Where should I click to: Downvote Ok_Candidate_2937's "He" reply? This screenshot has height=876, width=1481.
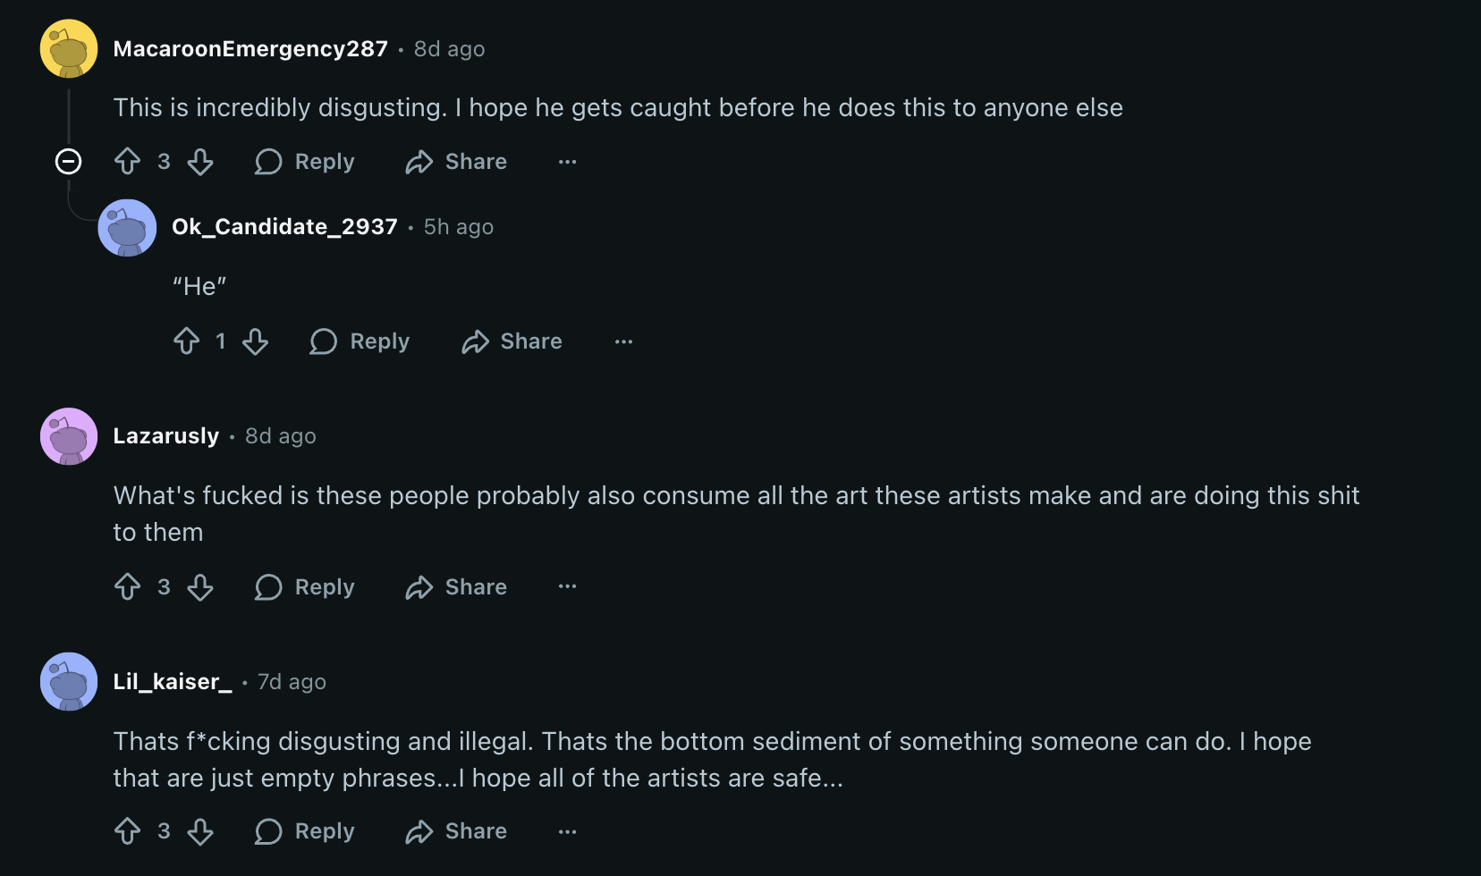(x=256, y=341)
